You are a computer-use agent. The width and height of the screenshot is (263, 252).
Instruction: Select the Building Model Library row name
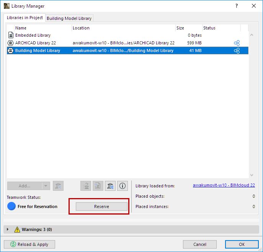pos(38,50)
